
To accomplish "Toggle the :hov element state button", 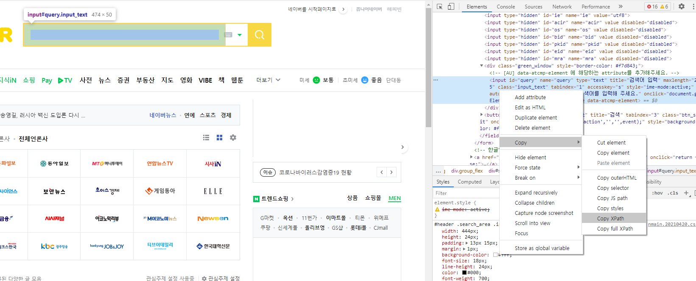I will coord(657,193).
